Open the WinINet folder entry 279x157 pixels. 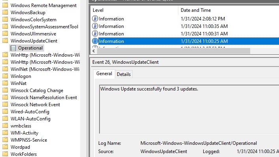tap(45, 69)
